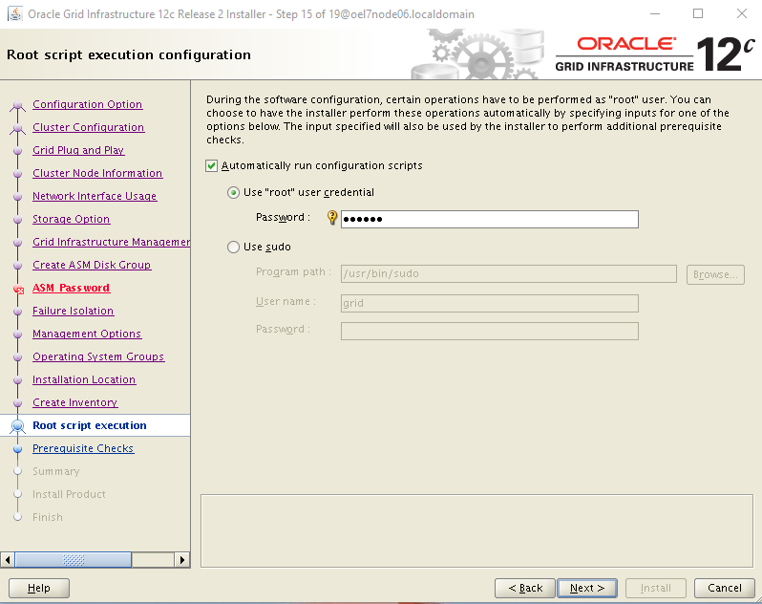Go to Create ASM Disk Group step

pyautogui.click(x=92, y=266)
